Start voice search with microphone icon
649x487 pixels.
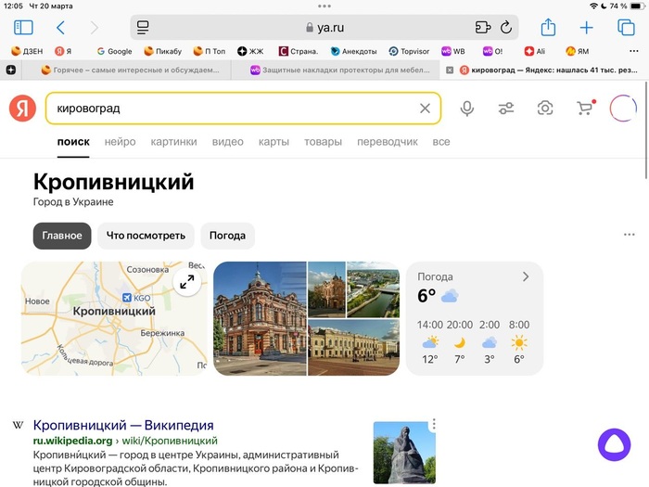point(467,109)
